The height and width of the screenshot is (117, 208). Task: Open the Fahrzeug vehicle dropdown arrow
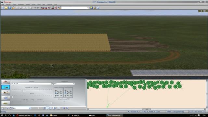(x=52, y=84)
